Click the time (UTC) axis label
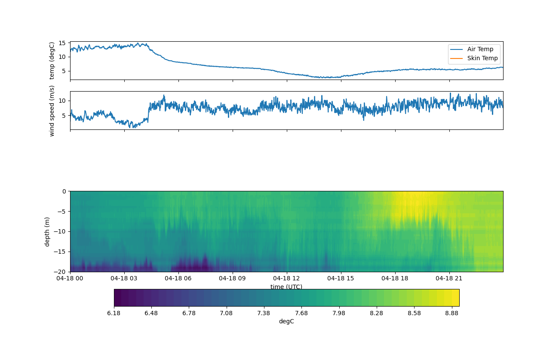This screenshot has height=344, width=559. click(x=286, y=287)
